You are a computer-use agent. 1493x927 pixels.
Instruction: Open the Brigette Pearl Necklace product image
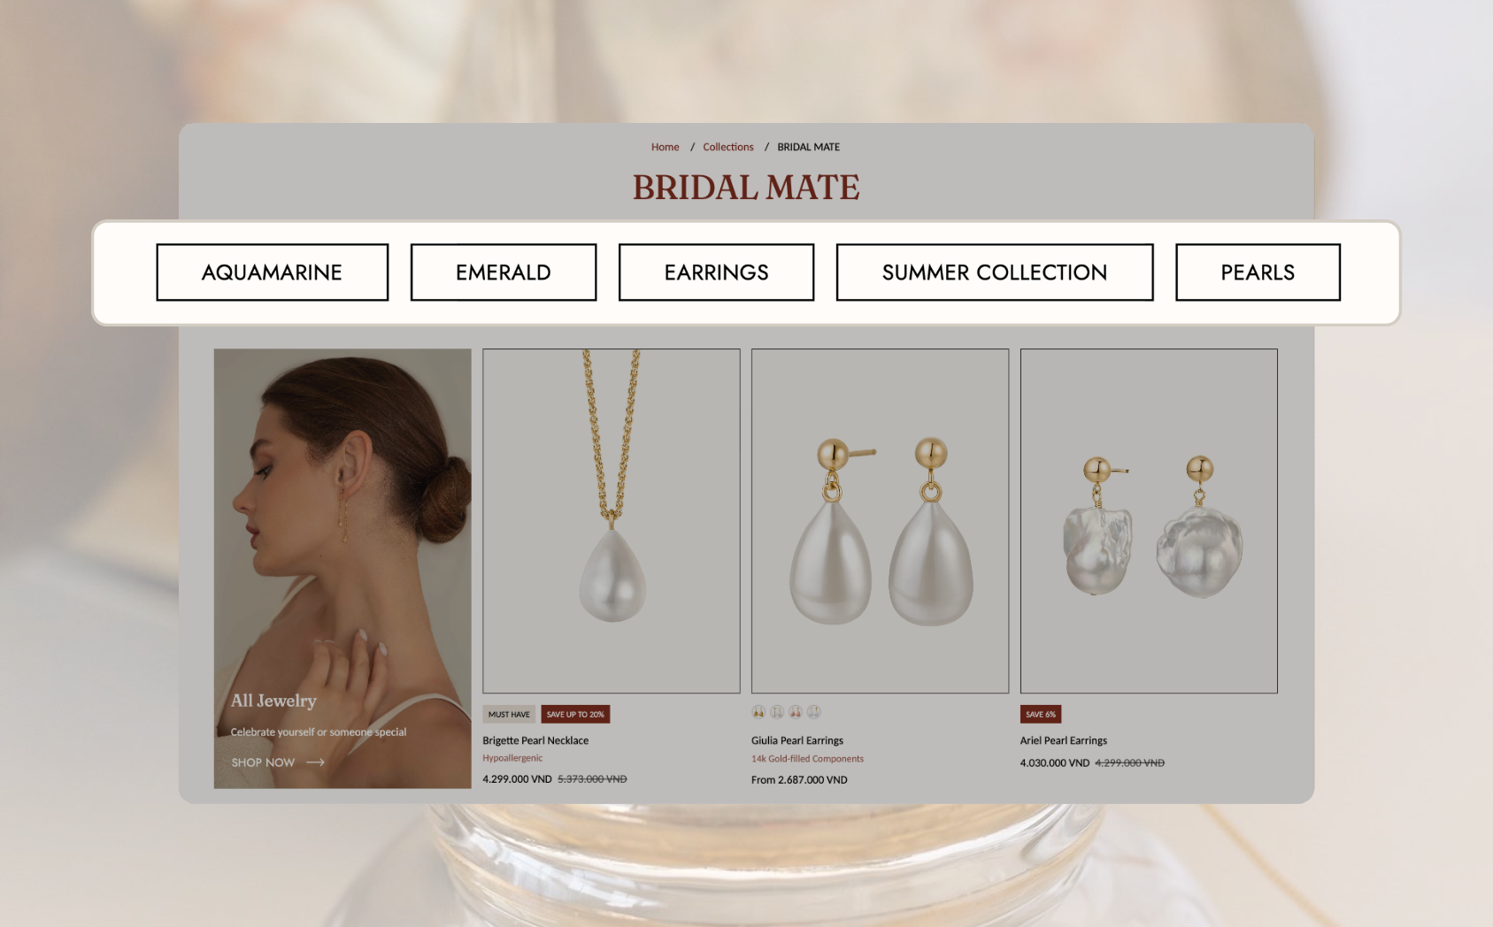612,521
